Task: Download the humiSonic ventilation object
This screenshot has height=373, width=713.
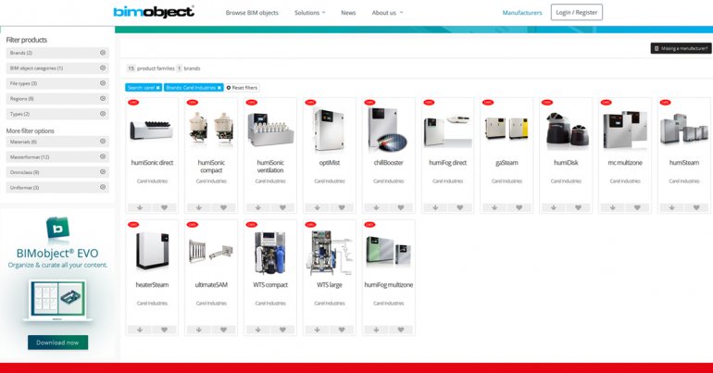Action: 258,207
